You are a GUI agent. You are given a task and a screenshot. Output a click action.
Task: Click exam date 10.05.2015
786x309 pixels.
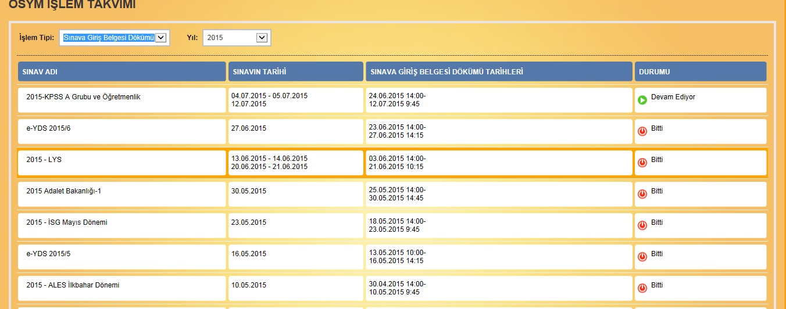(x=249, y=285)
